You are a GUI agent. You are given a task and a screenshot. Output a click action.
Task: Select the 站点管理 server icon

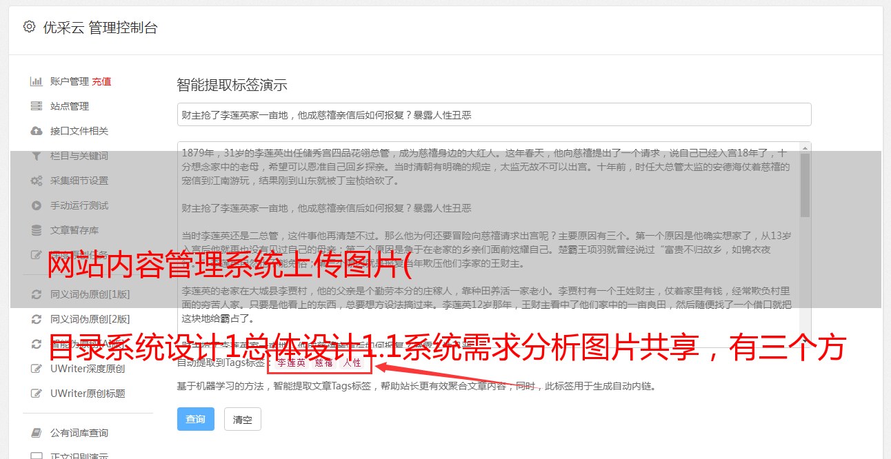(x=37, y=106)
